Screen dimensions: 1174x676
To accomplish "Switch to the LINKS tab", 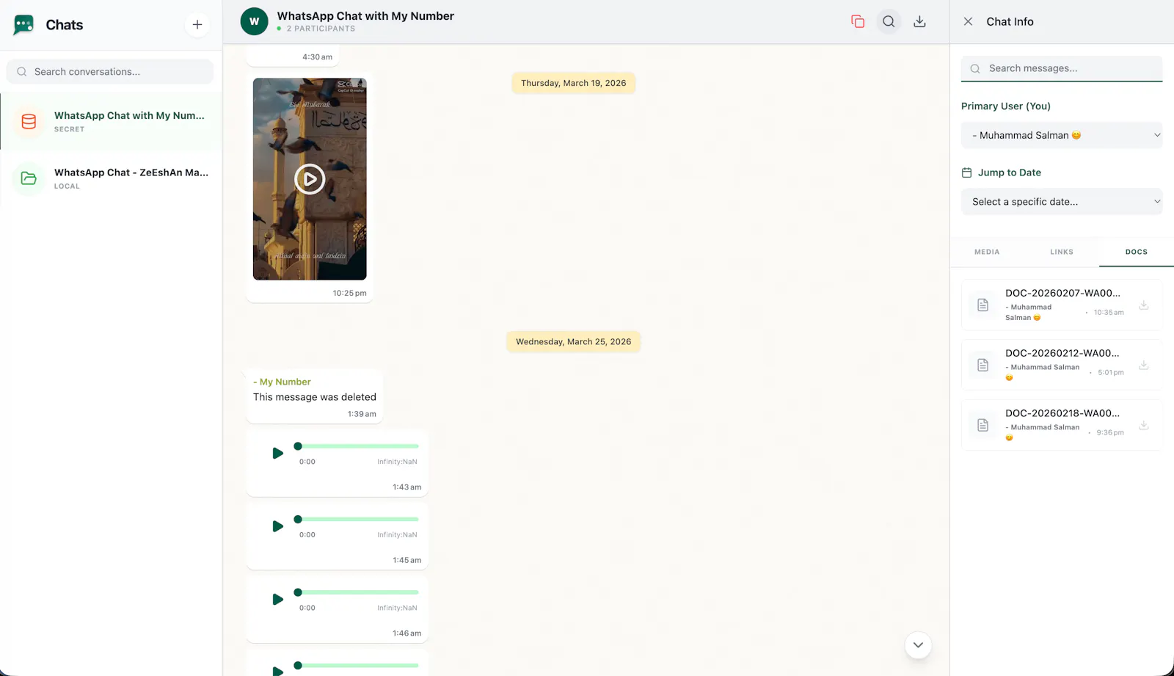I will point(1062,252).
